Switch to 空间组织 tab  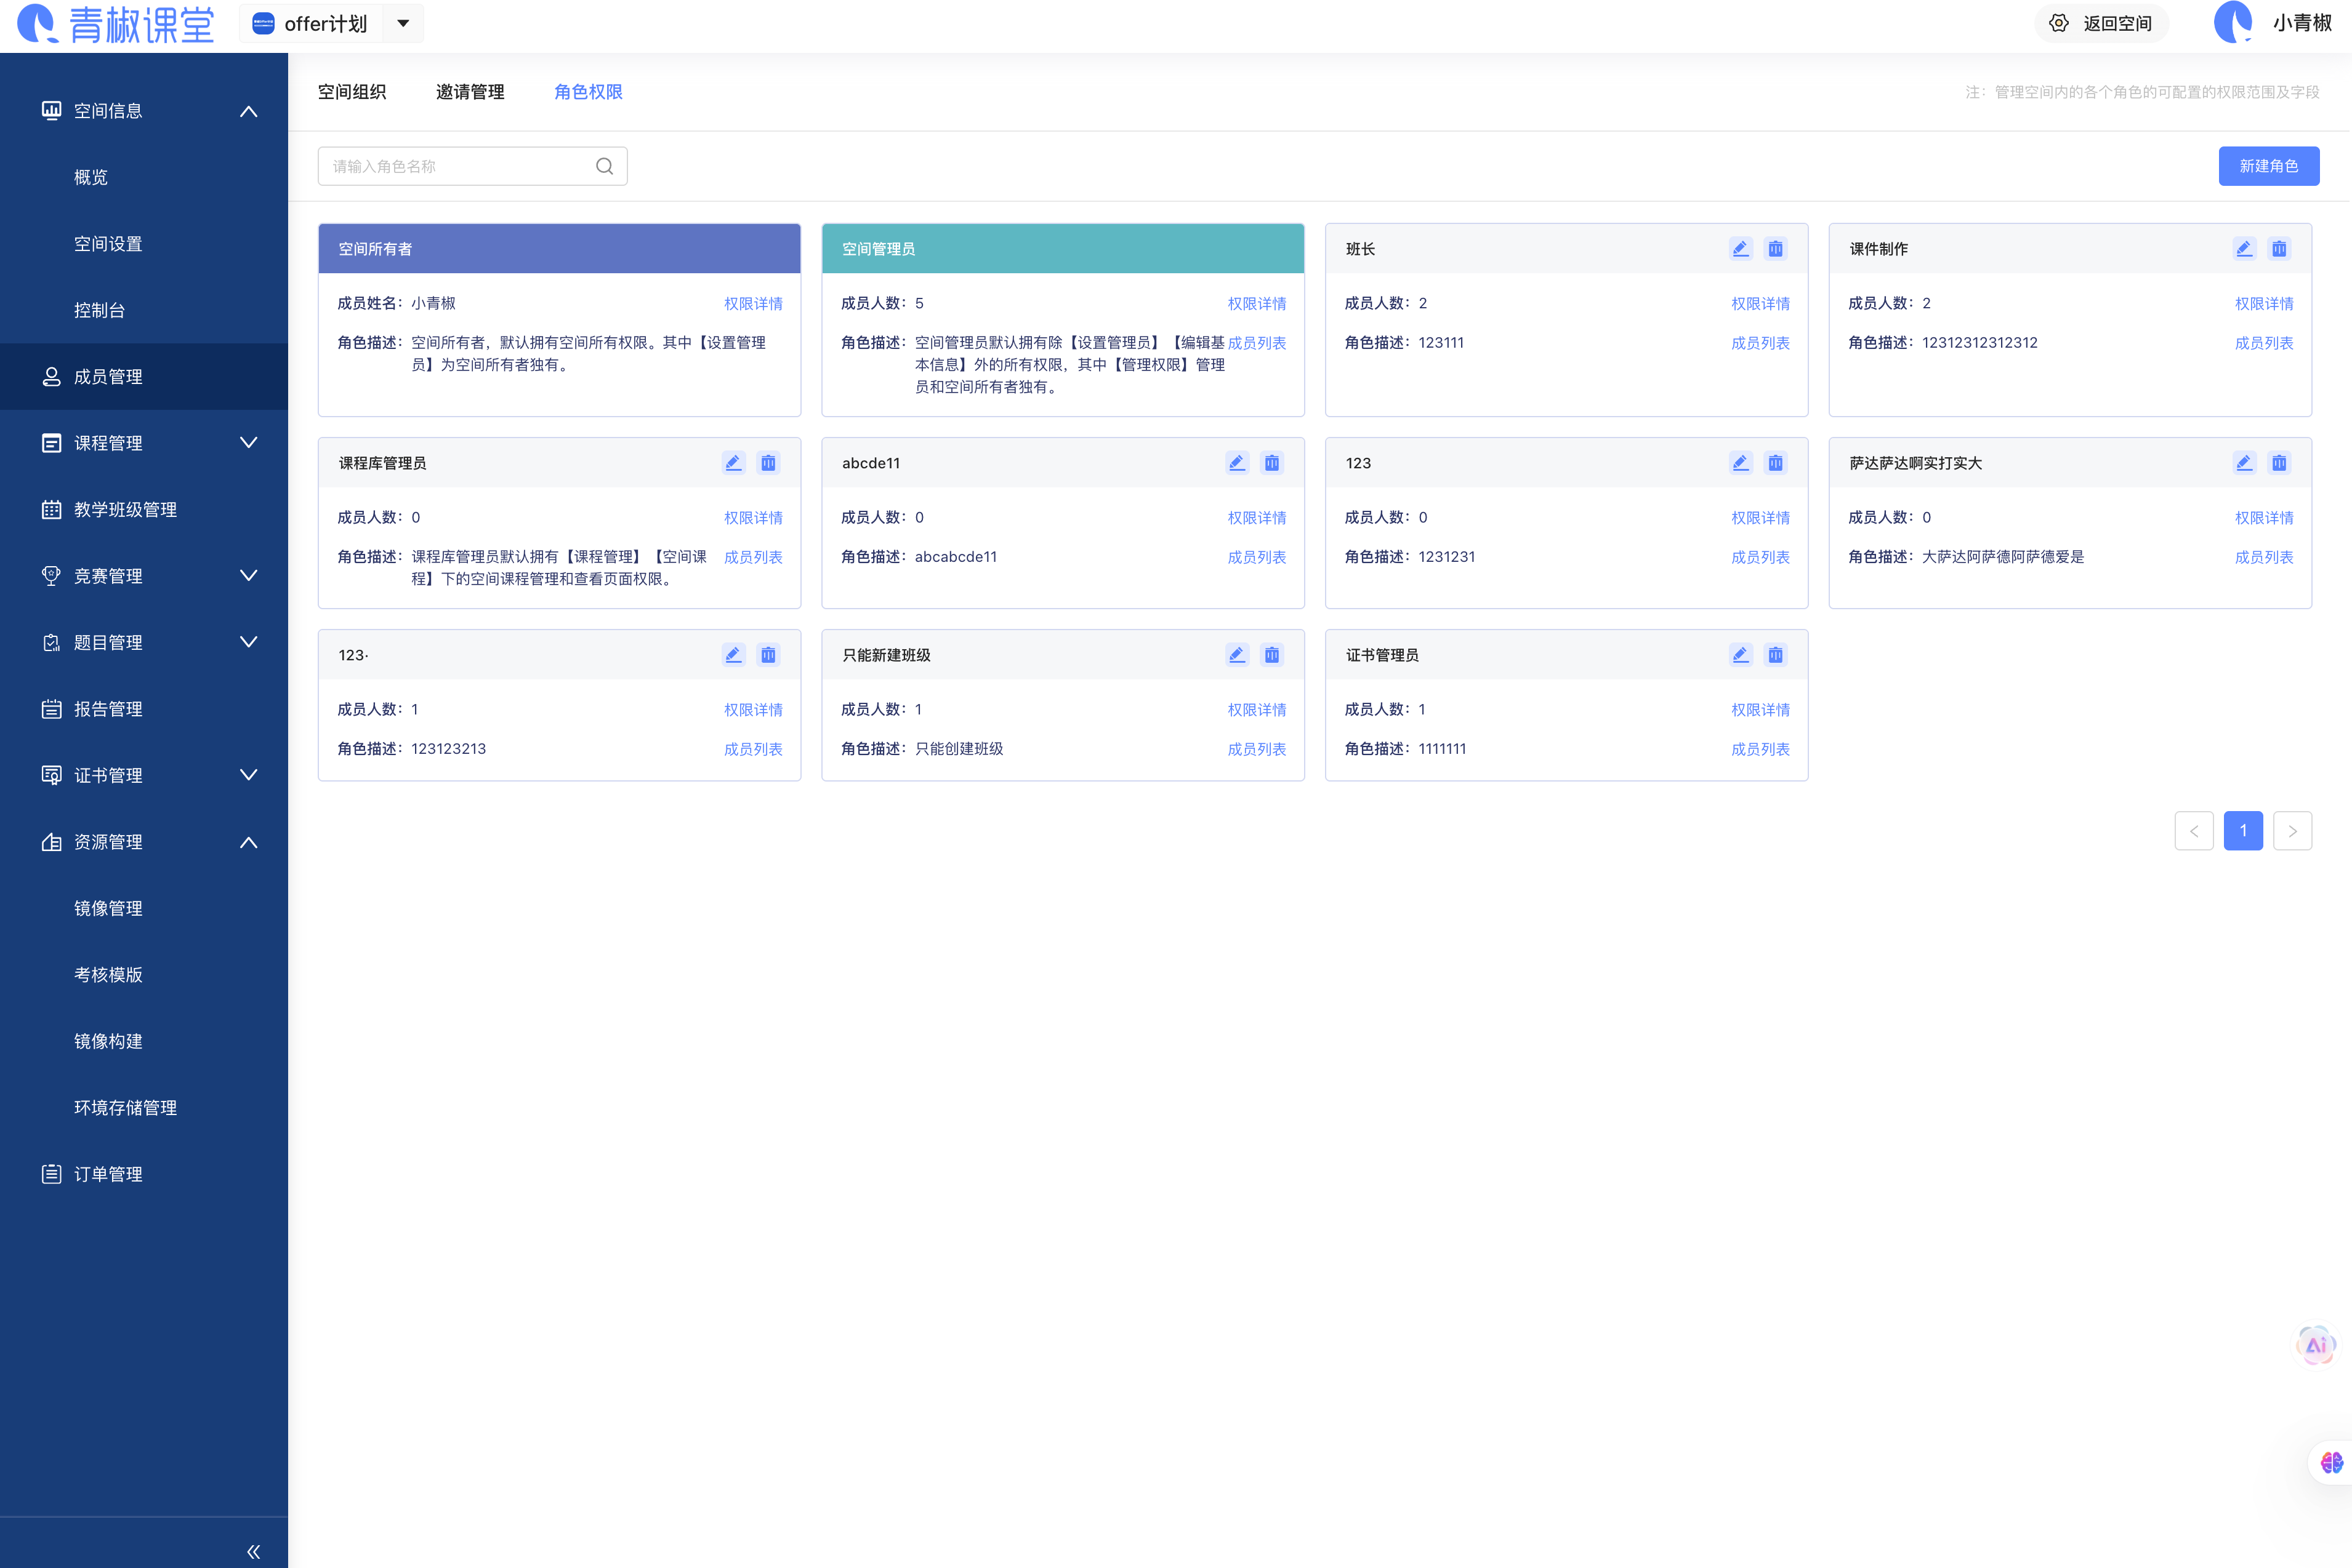point(351,92)
